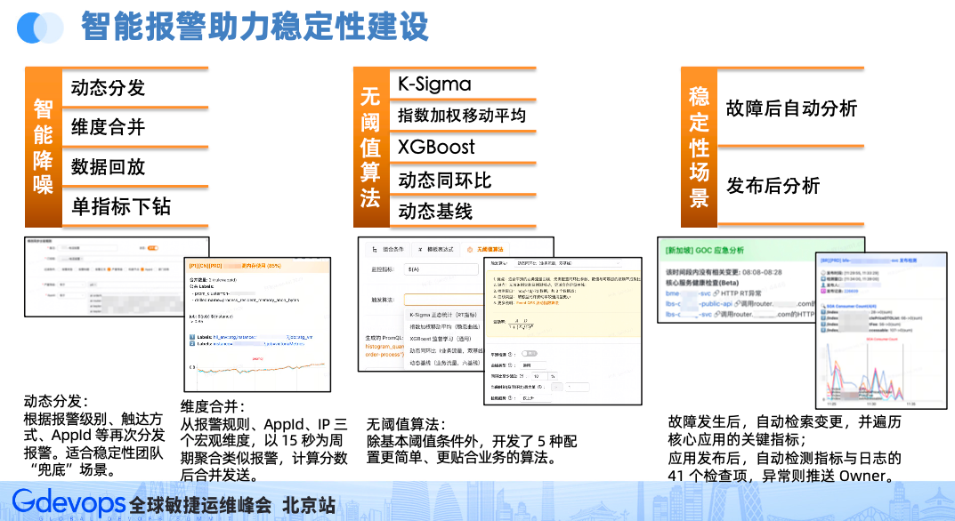The width and height of the screenshot is (955, 521).
Task: Click the magnifier icon beside SOA Consumer Count
Action: coord(823,306)
